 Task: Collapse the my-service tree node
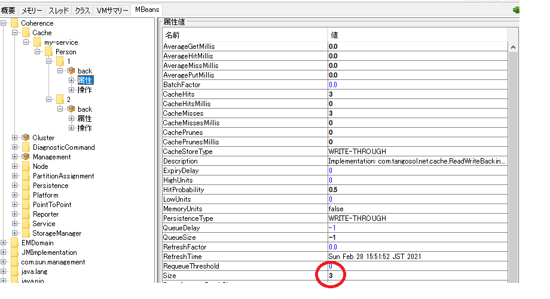tap(26, 42)
